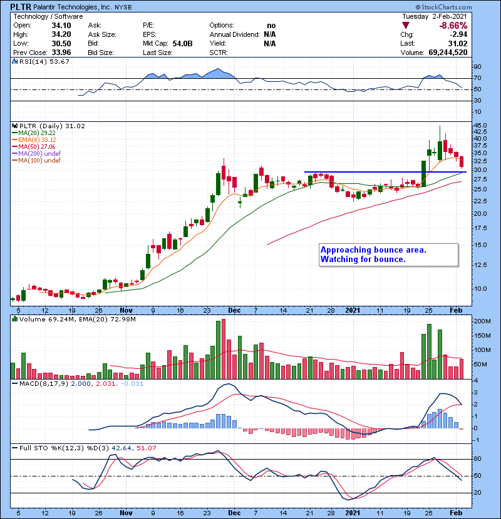Image resolution: width=501 pixels, height=519 pixels.
Task: Click the 90 label on the RSI axis
Action: pyautogui.click(x=478, y=67)
